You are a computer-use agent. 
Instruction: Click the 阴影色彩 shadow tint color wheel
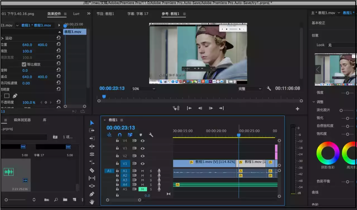pyautogui.click(x=328, y=153)
